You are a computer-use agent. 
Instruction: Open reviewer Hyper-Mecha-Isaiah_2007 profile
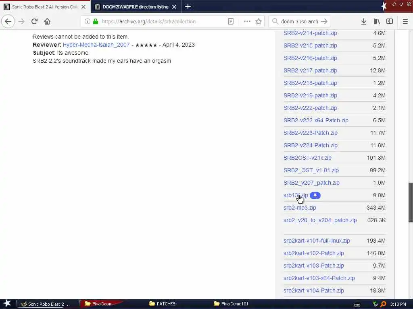click(x=96, y=45)
